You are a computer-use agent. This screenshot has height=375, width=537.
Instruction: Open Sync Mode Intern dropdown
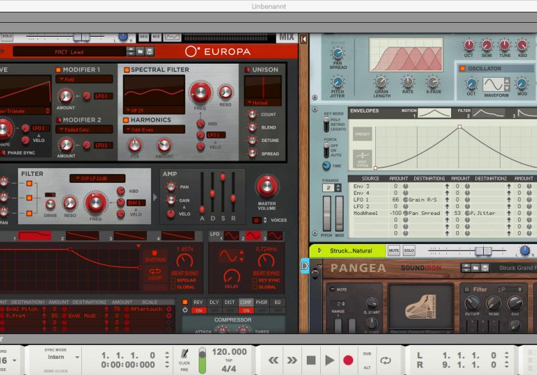click(x=62, y=357)
